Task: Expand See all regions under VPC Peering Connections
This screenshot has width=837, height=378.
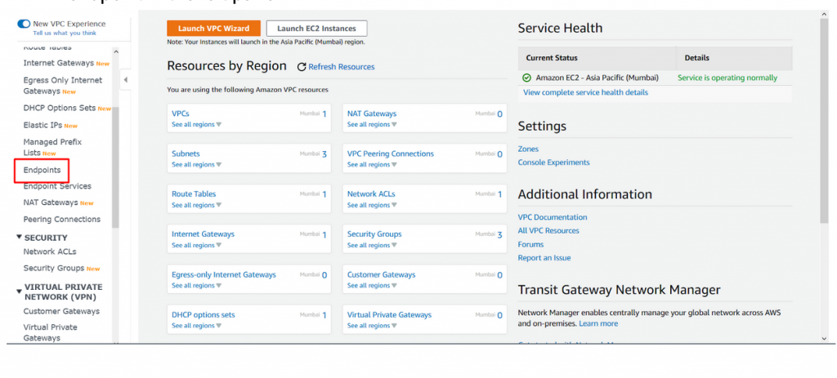Action: 372,165
